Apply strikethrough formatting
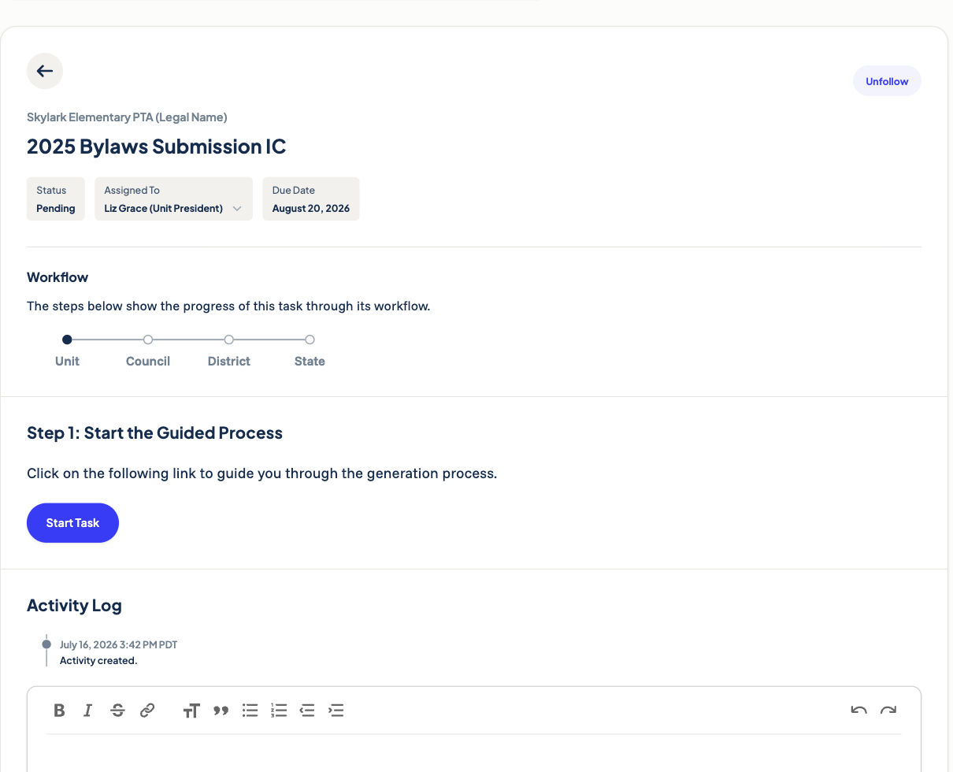 [117, 711]
